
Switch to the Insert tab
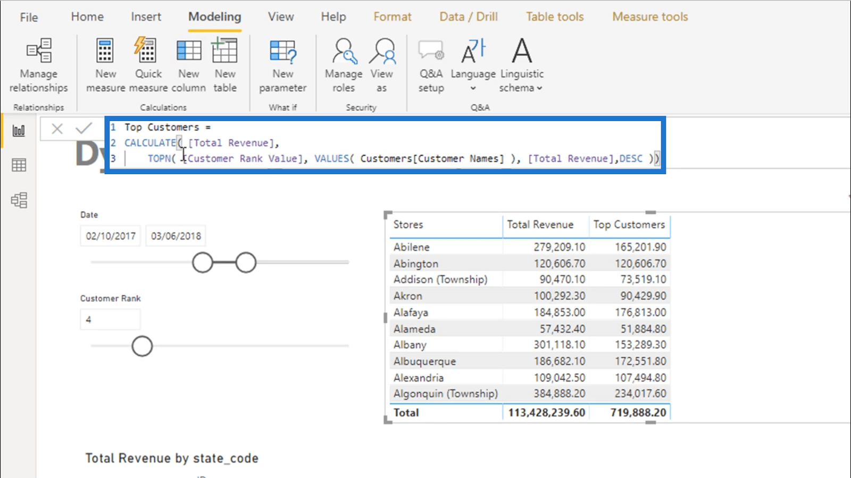click(x=146, y=16)
